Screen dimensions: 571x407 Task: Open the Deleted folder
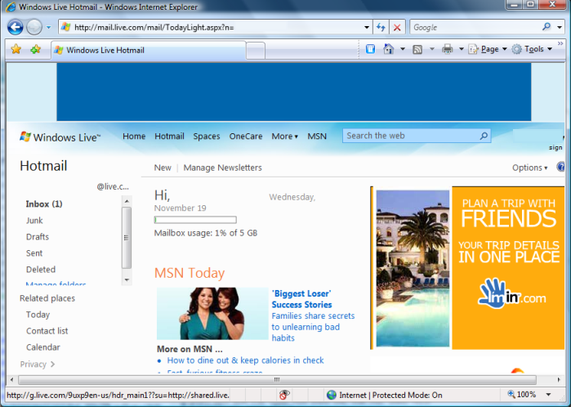tap(41, 269)
